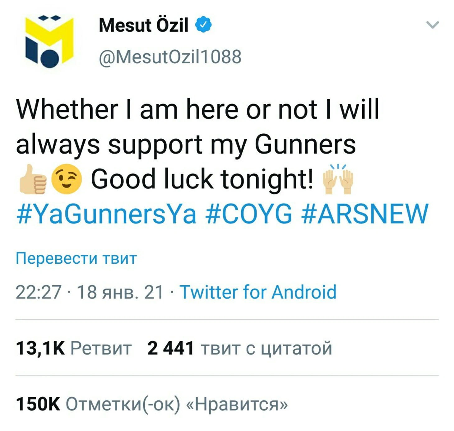Image resolution: width=454 pixels, height=431 pixels.
Task: Click the Ретвит label
Action: pyautogui.click(x=101, y=348)
